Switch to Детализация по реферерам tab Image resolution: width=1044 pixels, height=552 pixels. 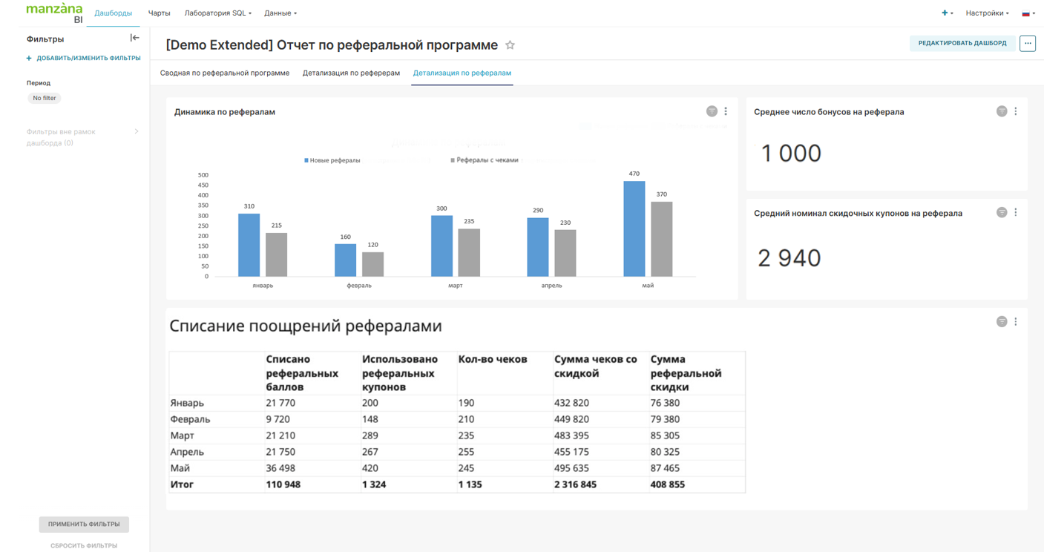point(351,73)
